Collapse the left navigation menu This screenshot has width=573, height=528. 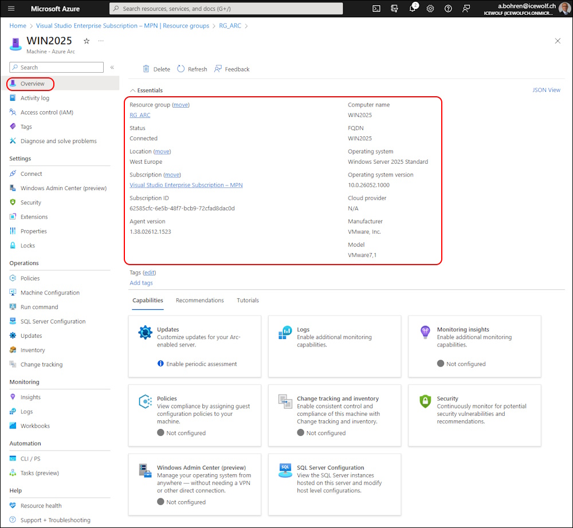coord(112,67)
